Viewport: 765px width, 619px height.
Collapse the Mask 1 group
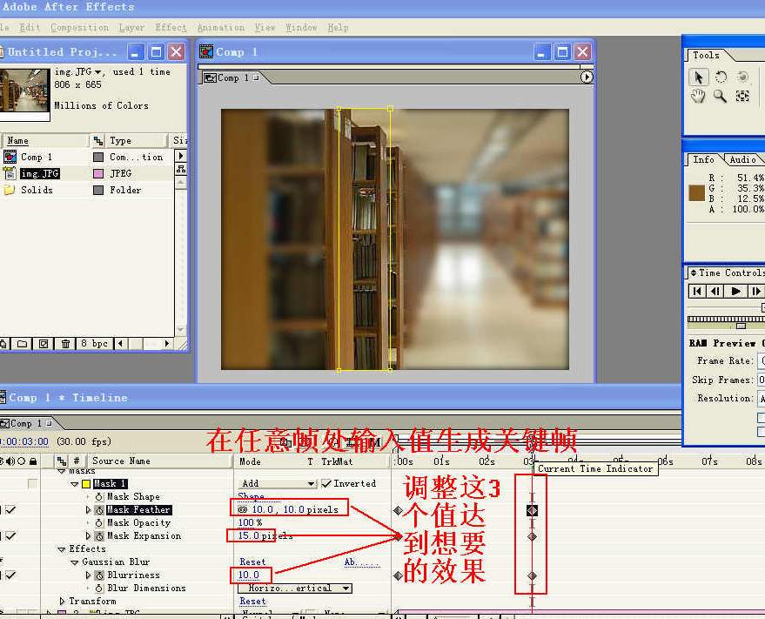75,484
